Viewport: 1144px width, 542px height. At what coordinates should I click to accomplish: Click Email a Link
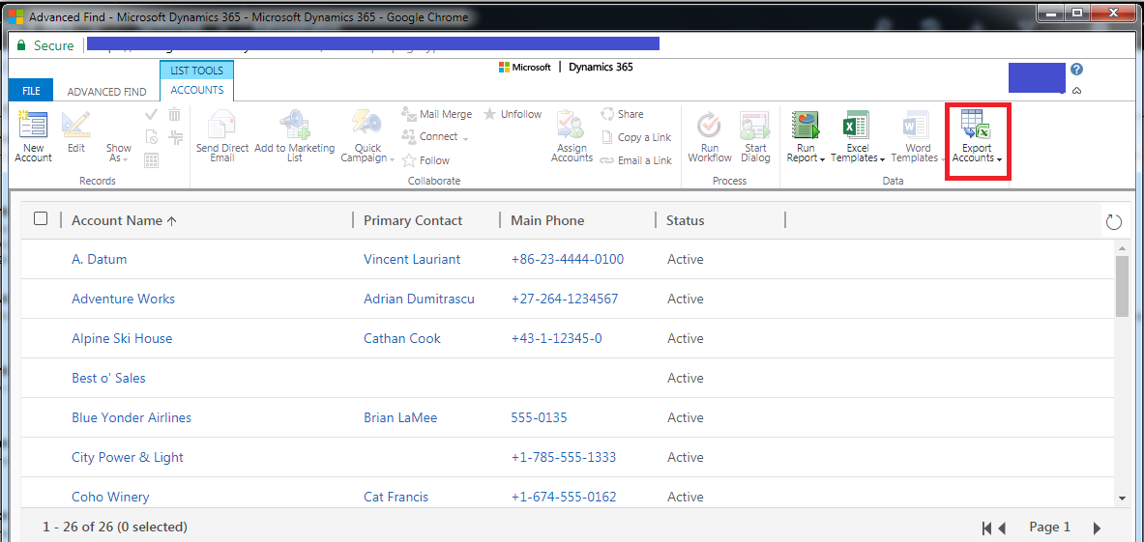(x=635, y=160)
